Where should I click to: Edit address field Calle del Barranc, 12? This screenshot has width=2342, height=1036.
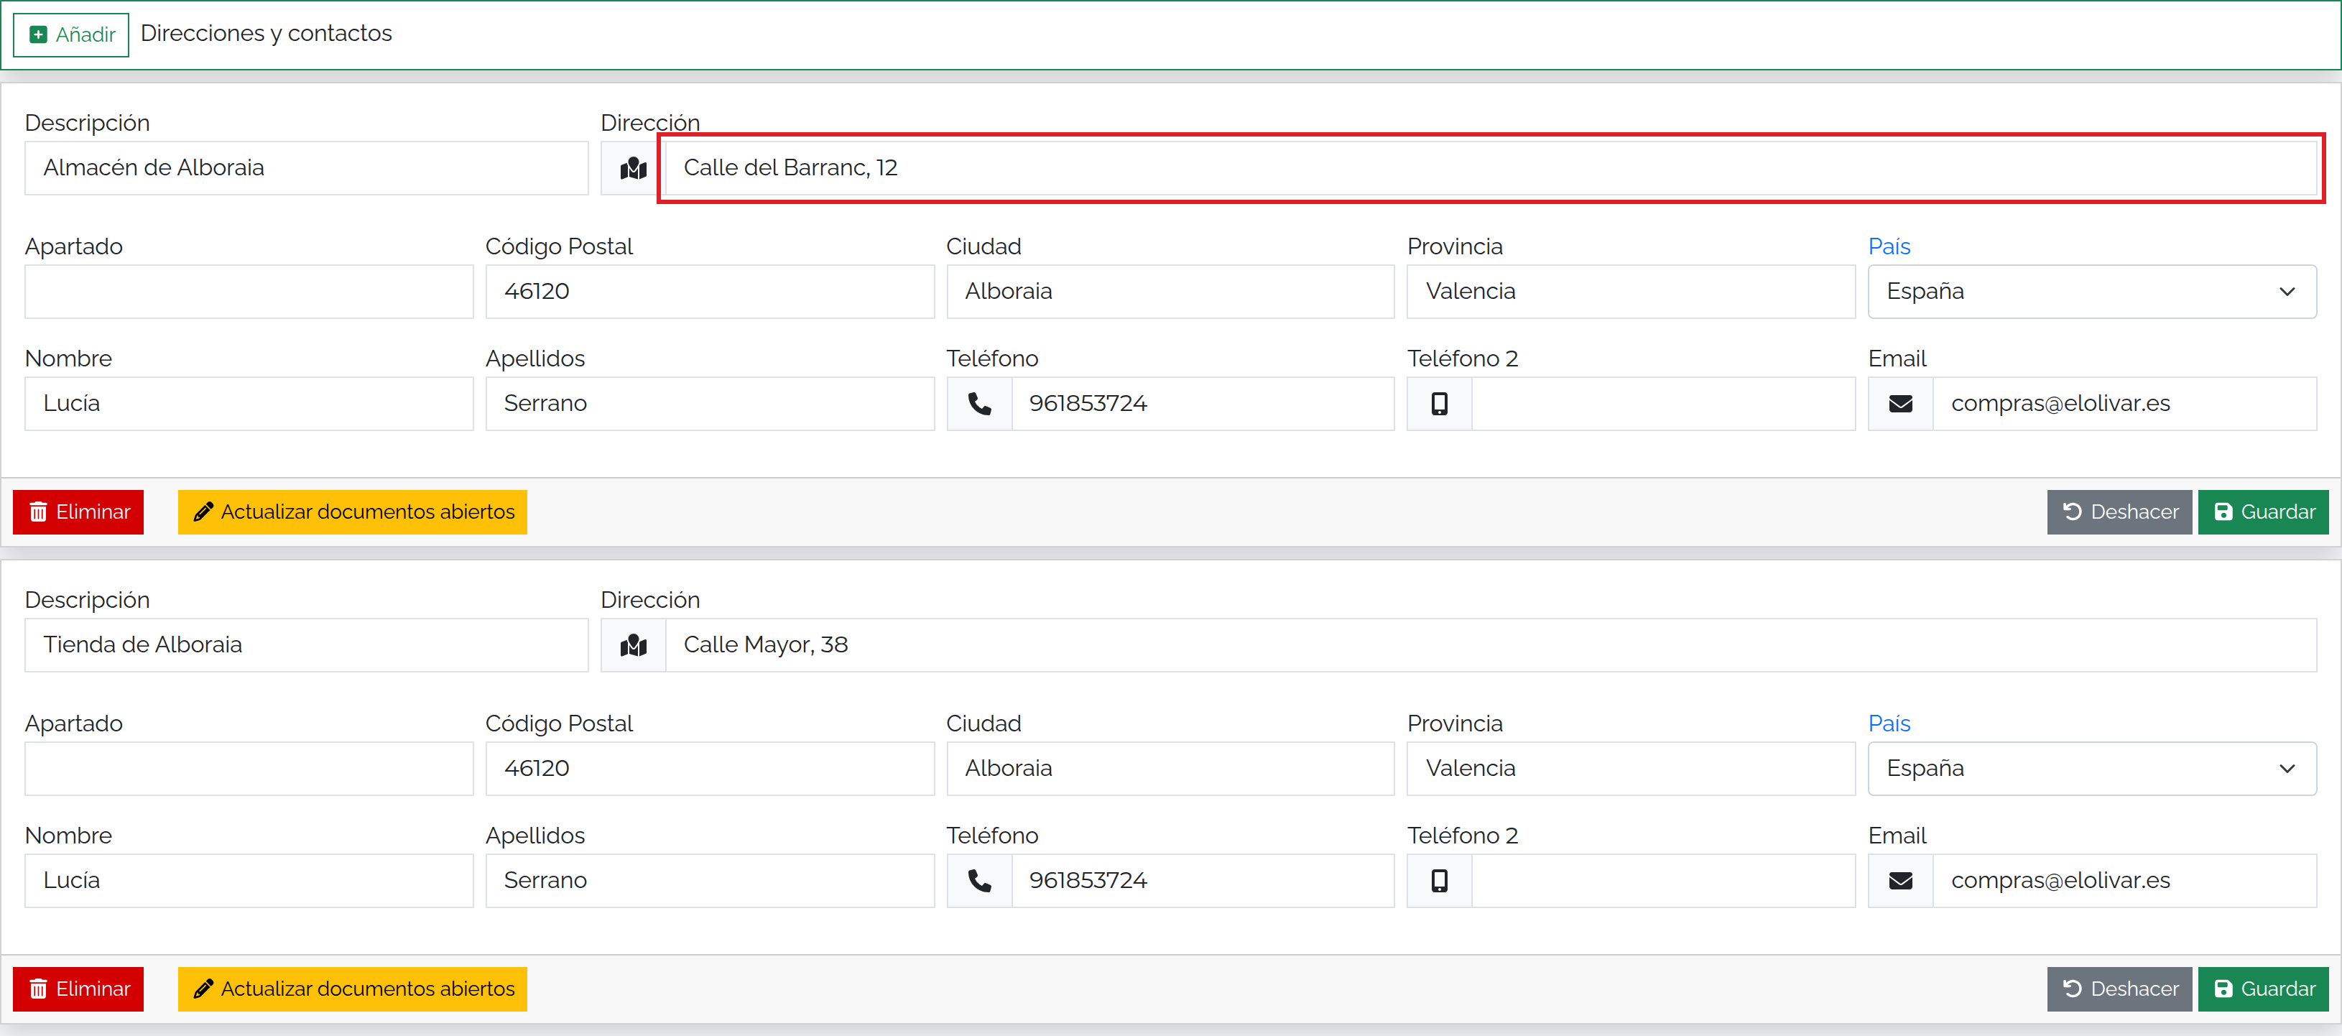[1491, 168]
